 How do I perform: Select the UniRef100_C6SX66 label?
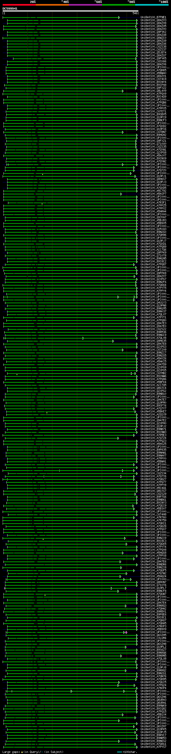click(153, 62)
